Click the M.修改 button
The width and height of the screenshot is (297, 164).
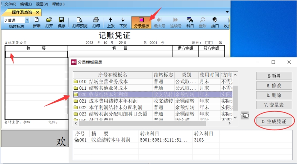coord(274,86)
